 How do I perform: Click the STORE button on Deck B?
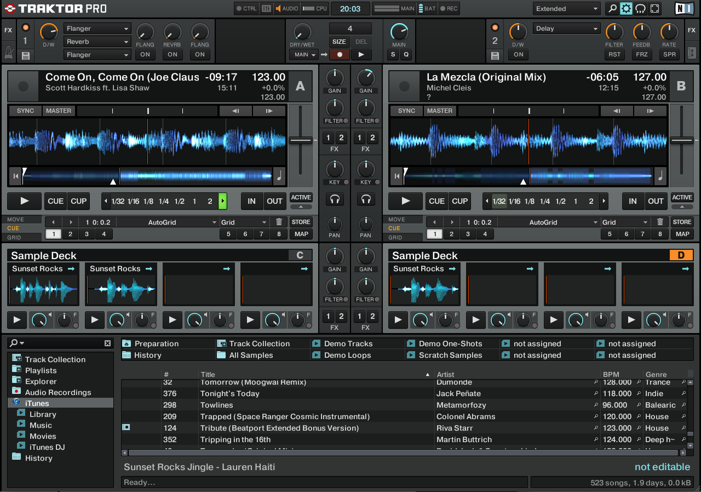682,222
